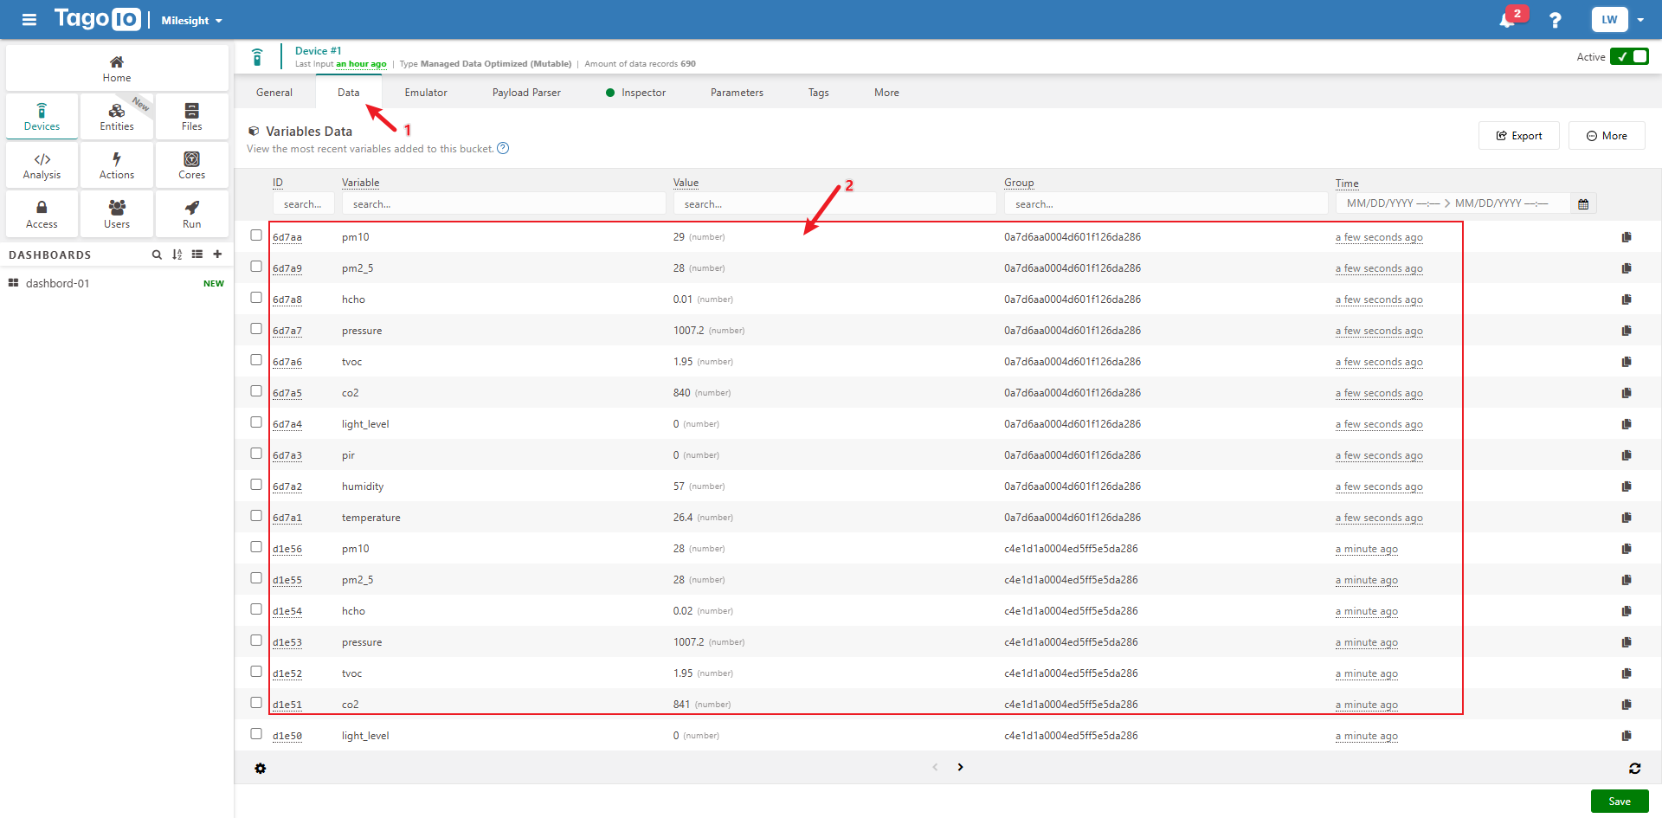Search dashboards with magnifier icon
1662x818 pixels.
[157, 254]
